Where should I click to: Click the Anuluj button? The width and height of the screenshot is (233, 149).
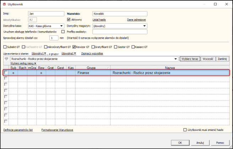tap(200, 143)
